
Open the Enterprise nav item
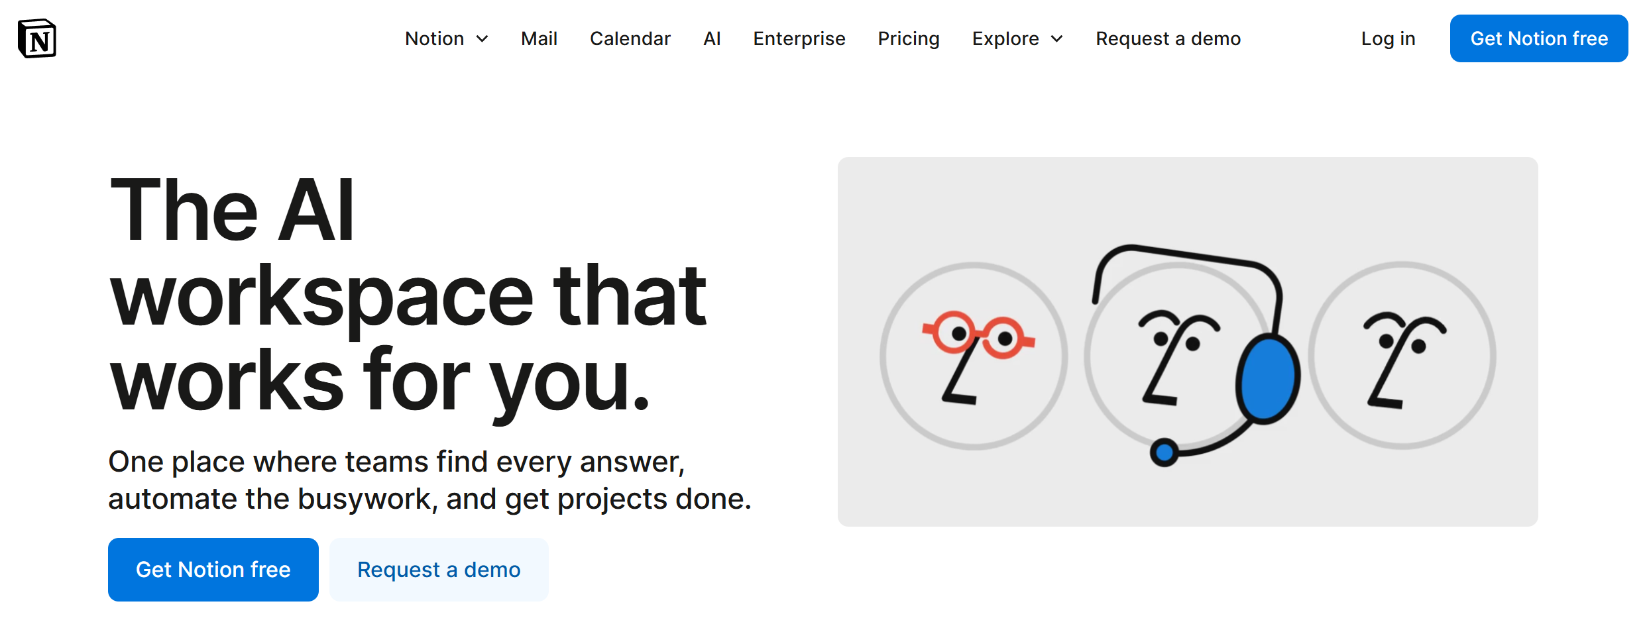pos(799,38)
